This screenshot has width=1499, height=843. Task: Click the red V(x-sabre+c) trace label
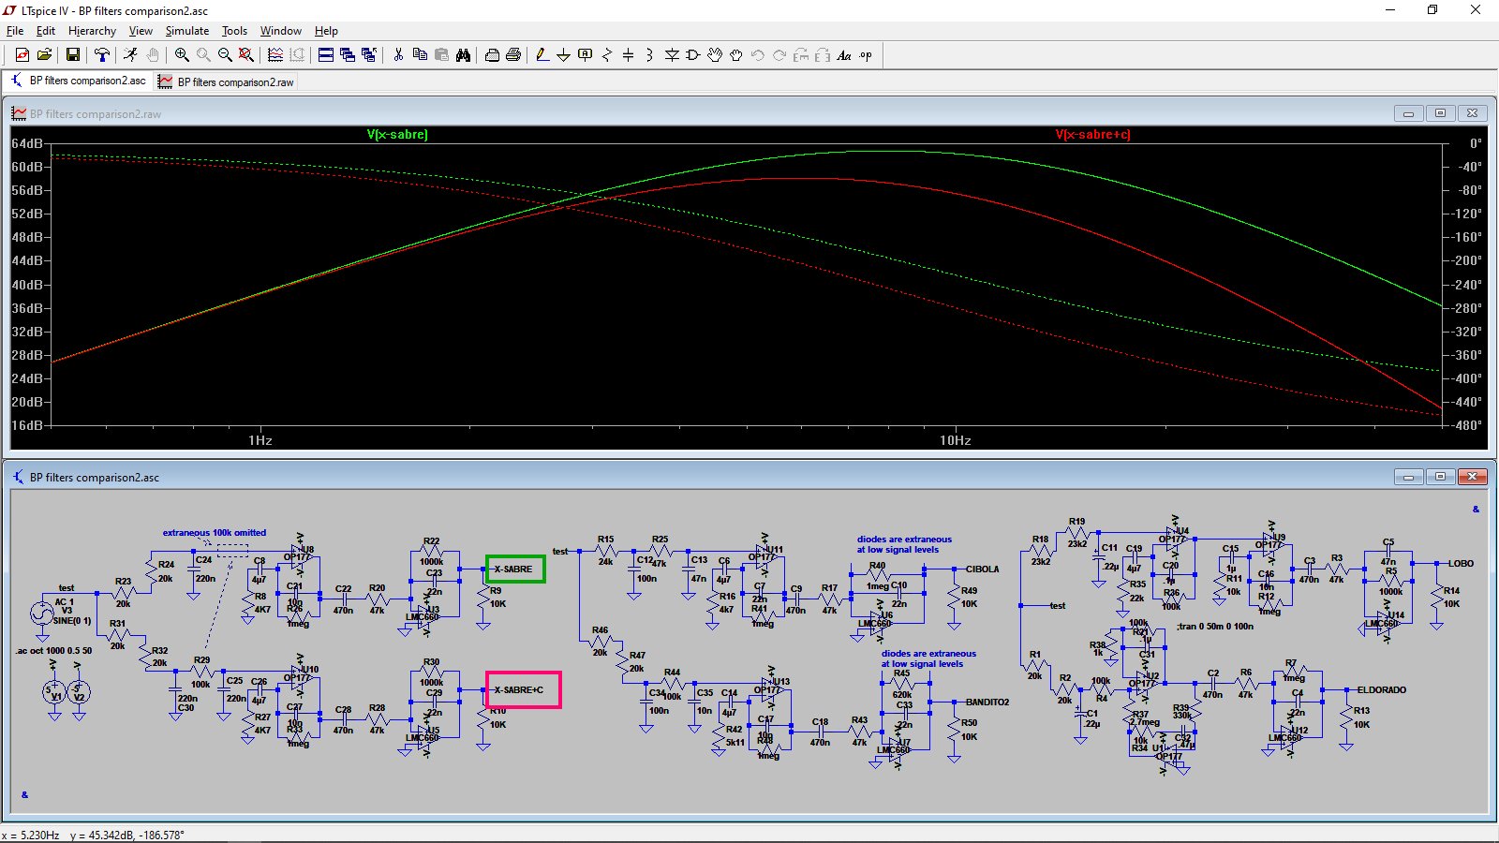[x=1092, y=135]
